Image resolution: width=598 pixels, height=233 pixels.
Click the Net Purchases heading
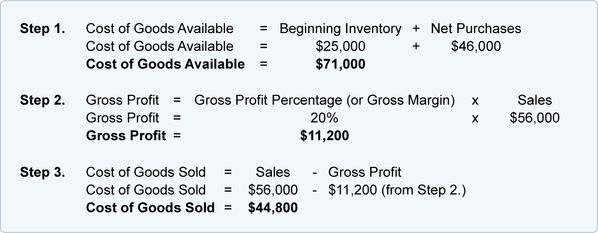point(476,29)
